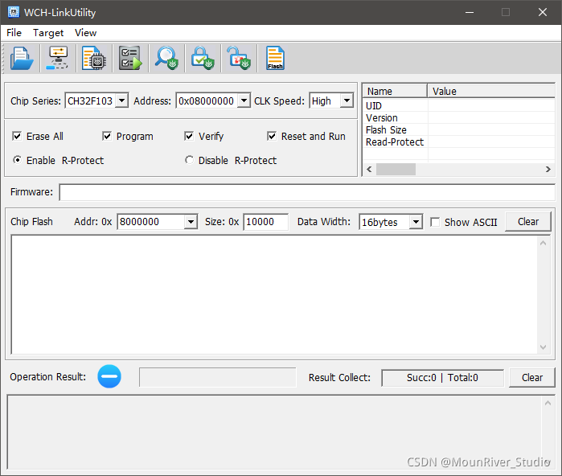
Task: Open the File menu
Action: [x=14, y=33]
